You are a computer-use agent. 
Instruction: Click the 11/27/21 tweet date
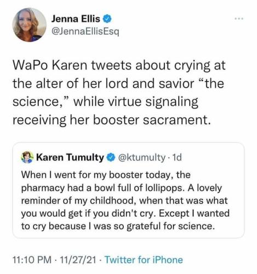pos(78,260)
